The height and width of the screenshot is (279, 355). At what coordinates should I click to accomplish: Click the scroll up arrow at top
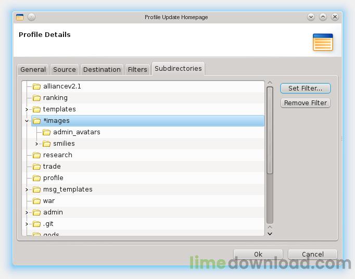click(270, 83)
